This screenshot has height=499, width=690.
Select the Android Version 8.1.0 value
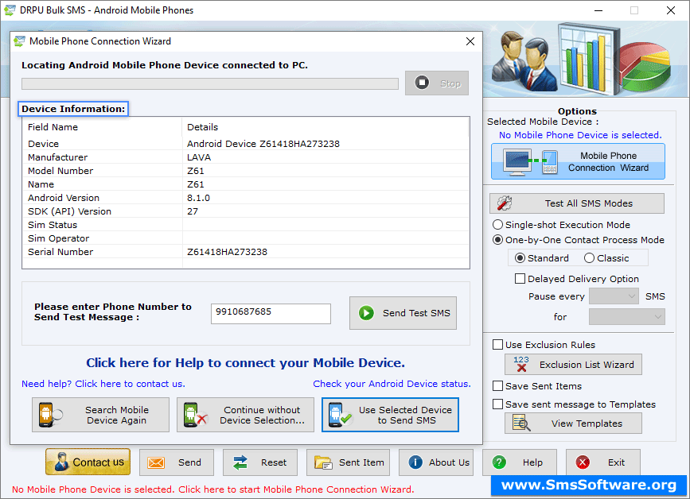[x=198, y=198]
